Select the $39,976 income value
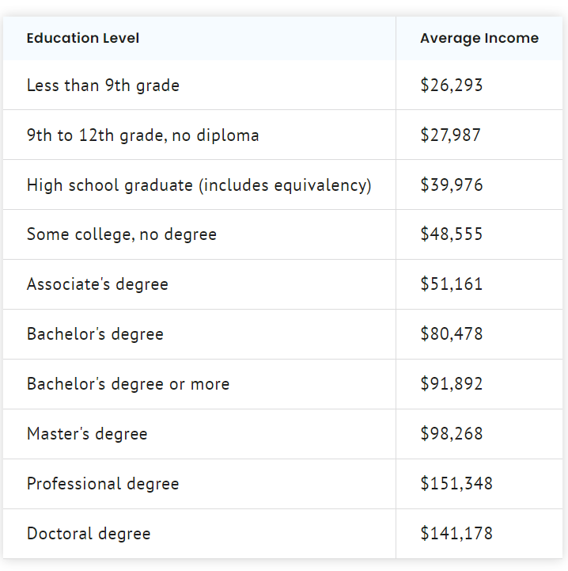 [451, 185]
